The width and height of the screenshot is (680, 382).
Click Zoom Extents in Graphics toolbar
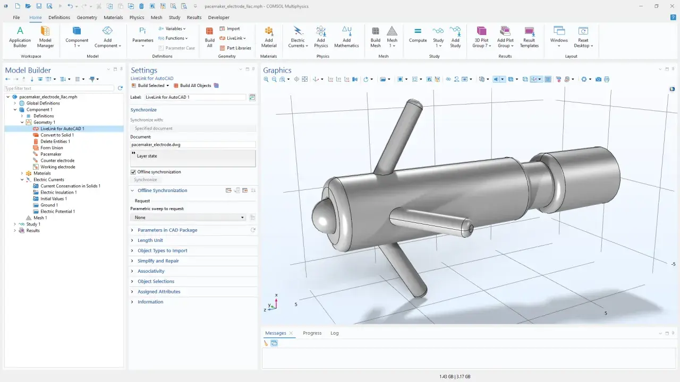pos(305,79)
